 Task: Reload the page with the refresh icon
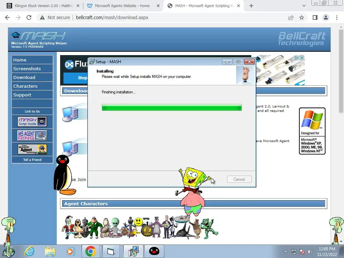point(29,17)
